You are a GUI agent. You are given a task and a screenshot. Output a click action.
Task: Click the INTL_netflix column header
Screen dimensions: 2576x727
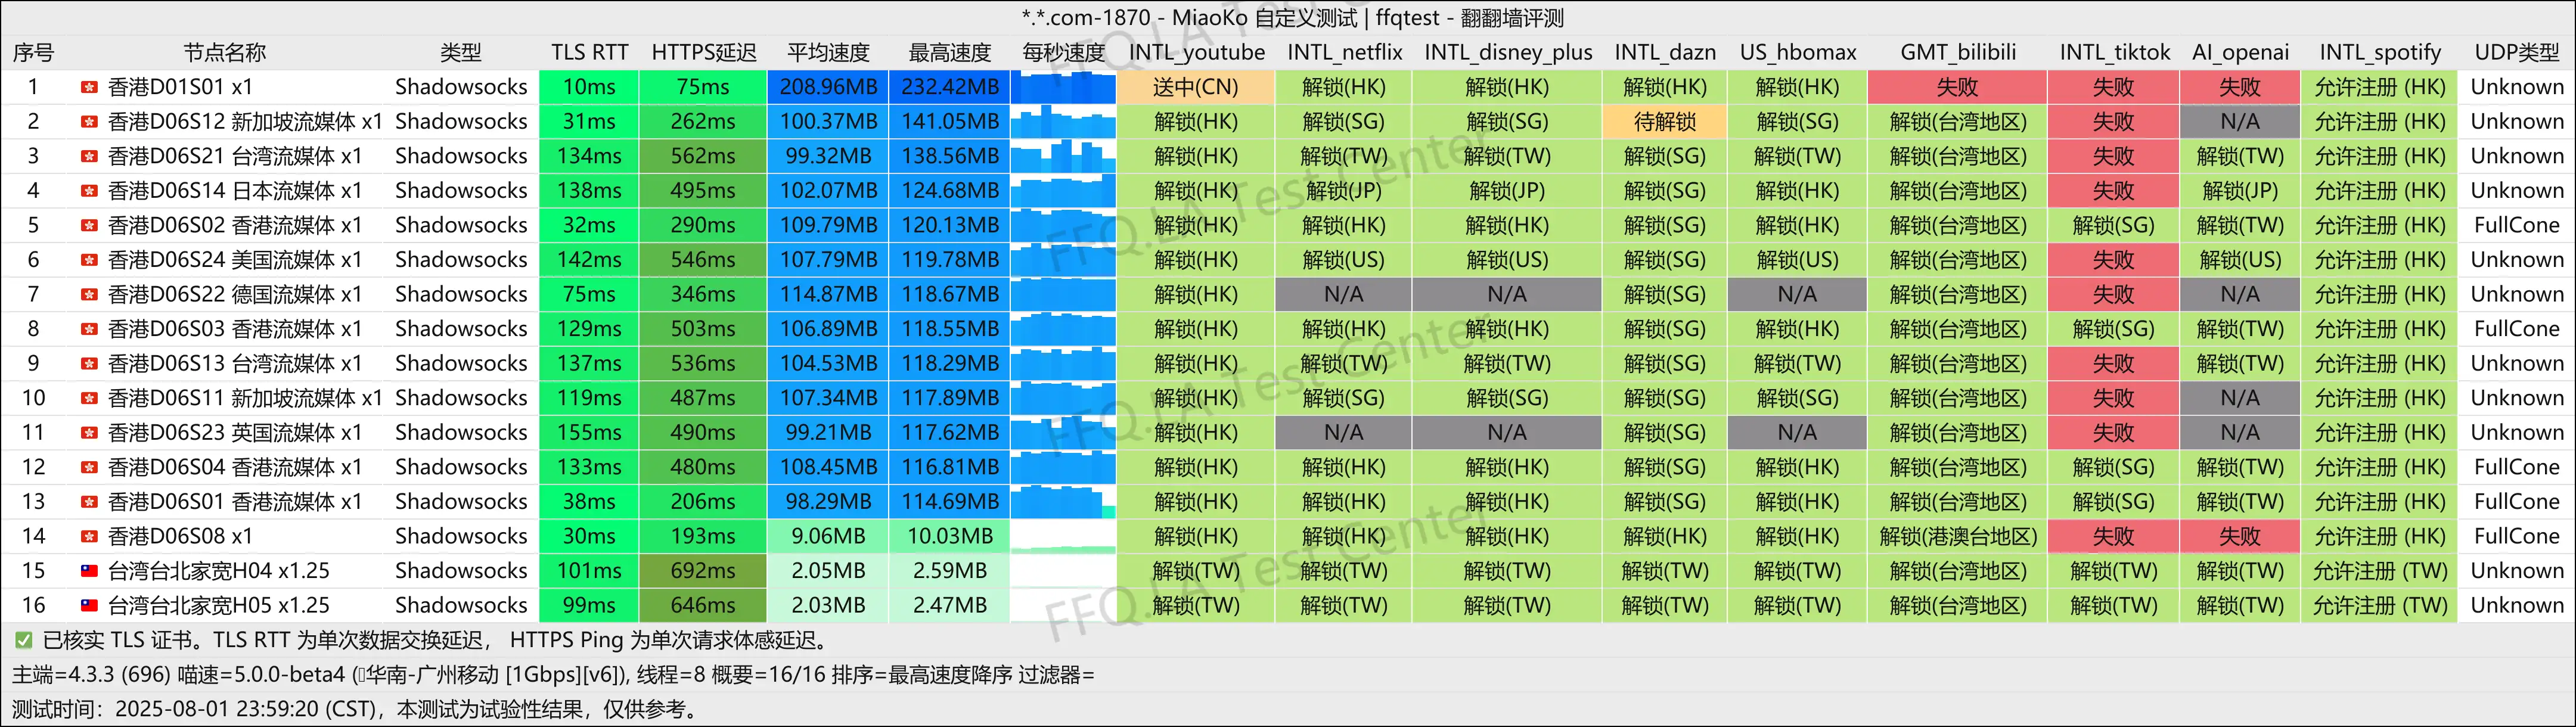tap(1344, 53)
